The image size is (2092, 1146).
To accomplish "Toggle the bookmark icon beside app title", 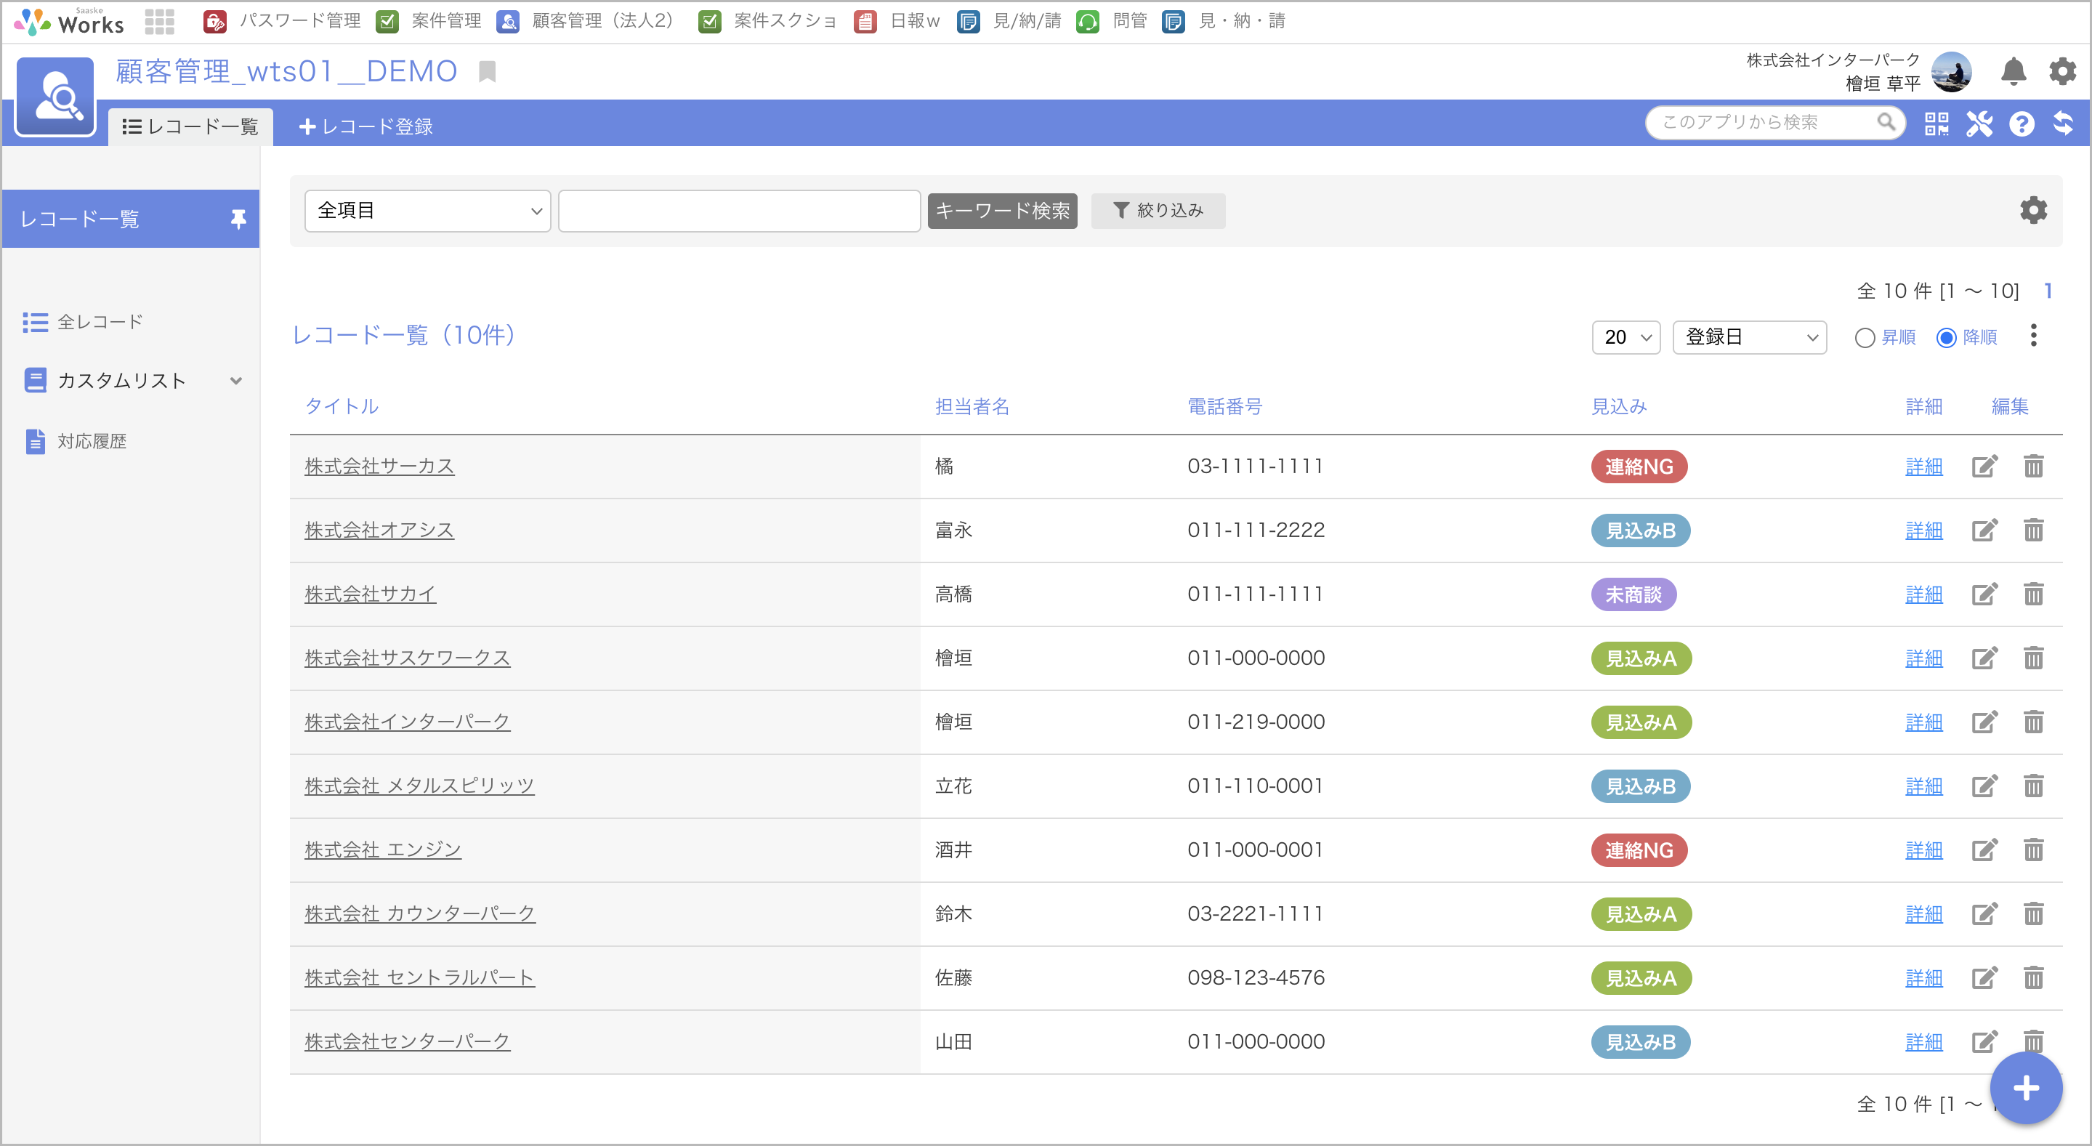I will click(x=488, y=71).
